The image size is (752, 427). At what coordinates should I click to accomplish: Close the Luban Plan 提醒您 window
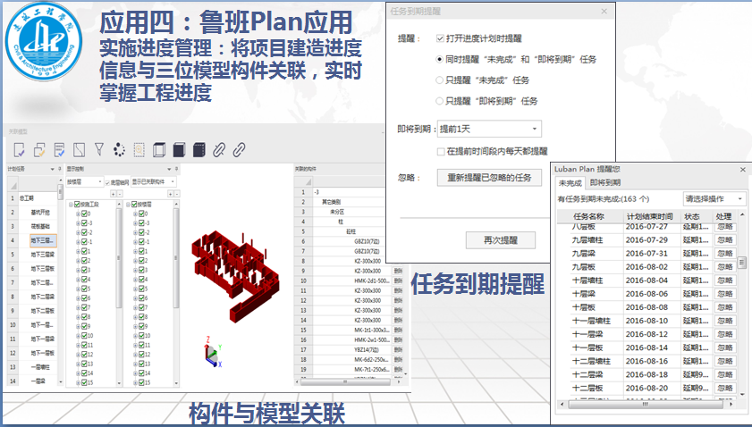coord(743,170)
